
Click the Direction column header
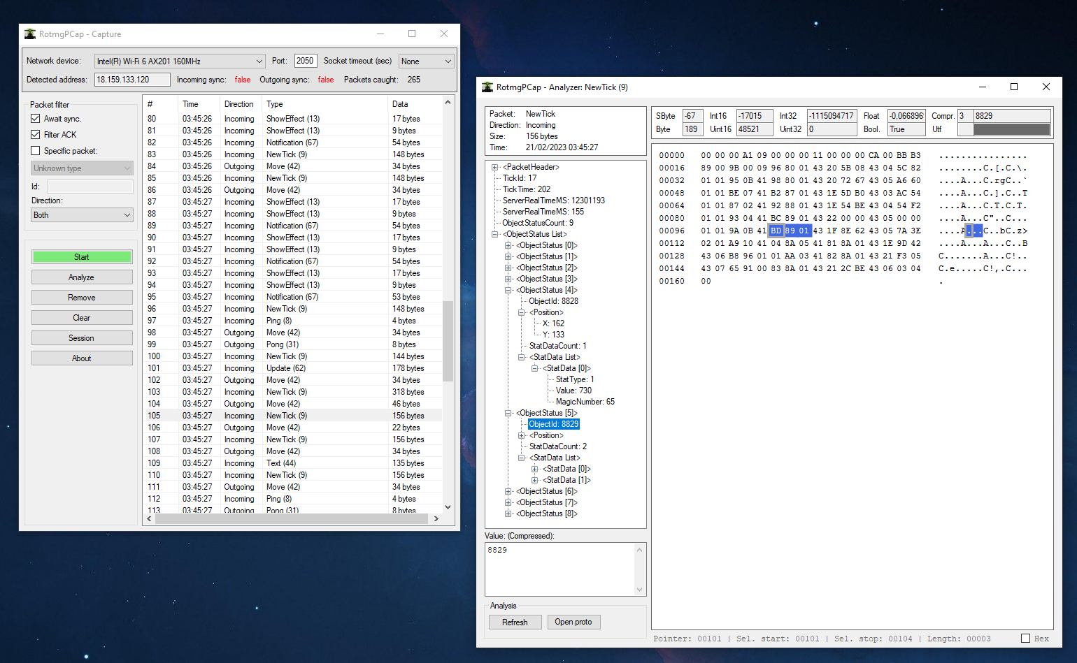(x=241, y=104)
